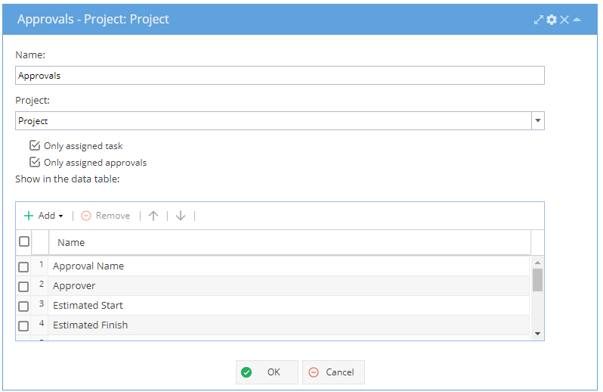This screenshot has height=392, width=603.
Task: Select the Approver row text
Action: [x=74, y=286]
